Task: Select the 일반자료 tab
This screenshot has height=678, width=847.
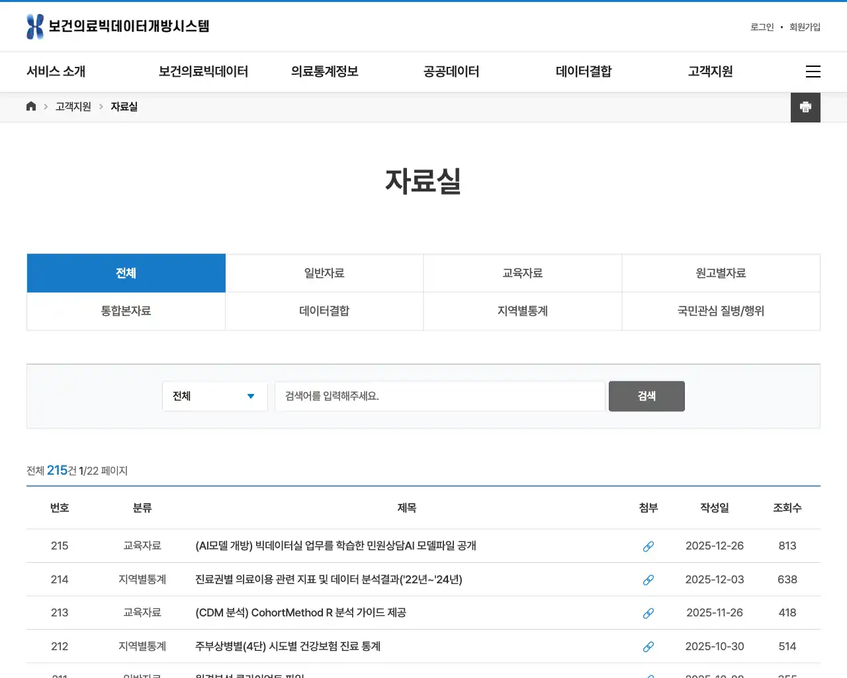Action: (x=324, y=273)
